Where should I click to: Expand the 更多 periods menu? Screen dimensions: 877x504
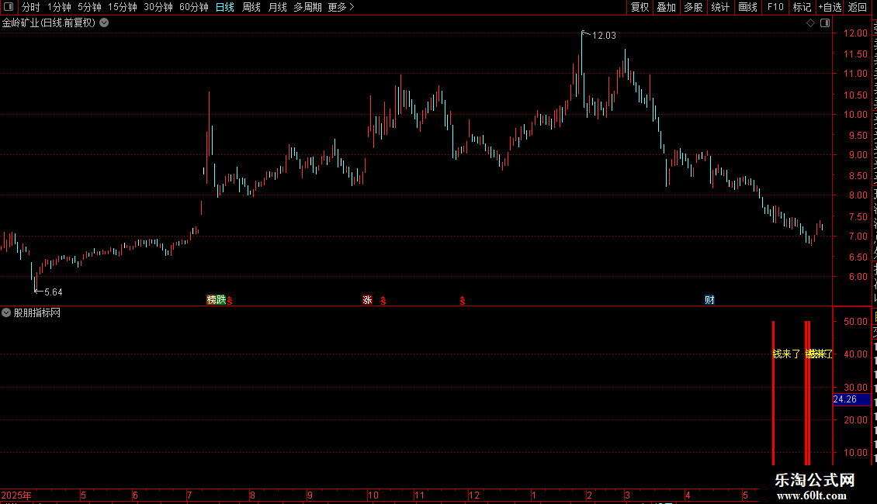click(x=341, y=7)
